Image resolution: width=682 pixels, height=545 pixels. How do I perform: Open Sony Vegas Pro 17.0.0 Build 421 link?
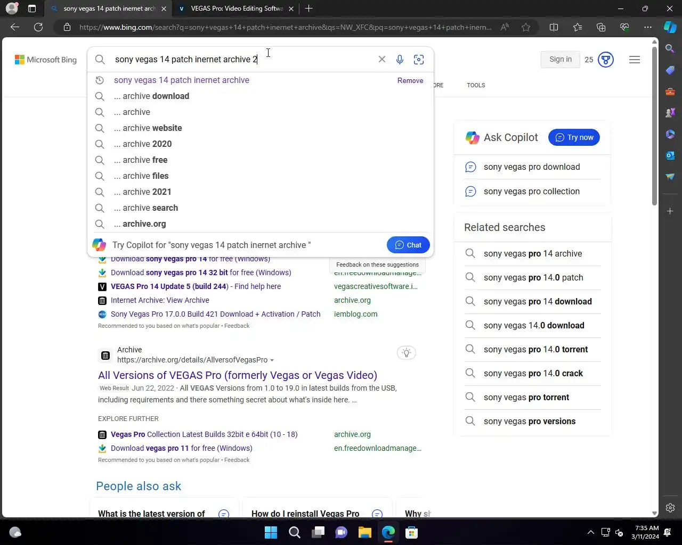pyautogui.click(x=215, y=314)
